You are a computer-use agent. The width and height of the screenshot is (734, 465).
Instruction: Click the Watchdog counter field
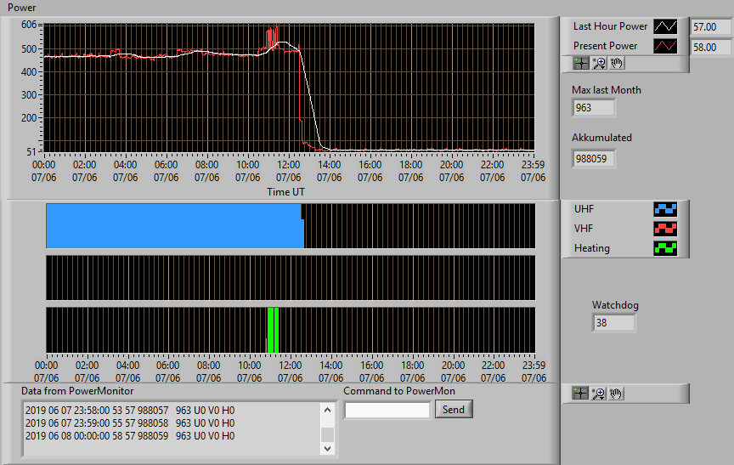tap(613, 323)
